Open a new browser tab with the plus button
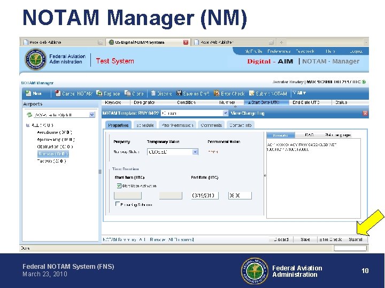This screenshot has width=385, height=288. (x=281, y=42)
